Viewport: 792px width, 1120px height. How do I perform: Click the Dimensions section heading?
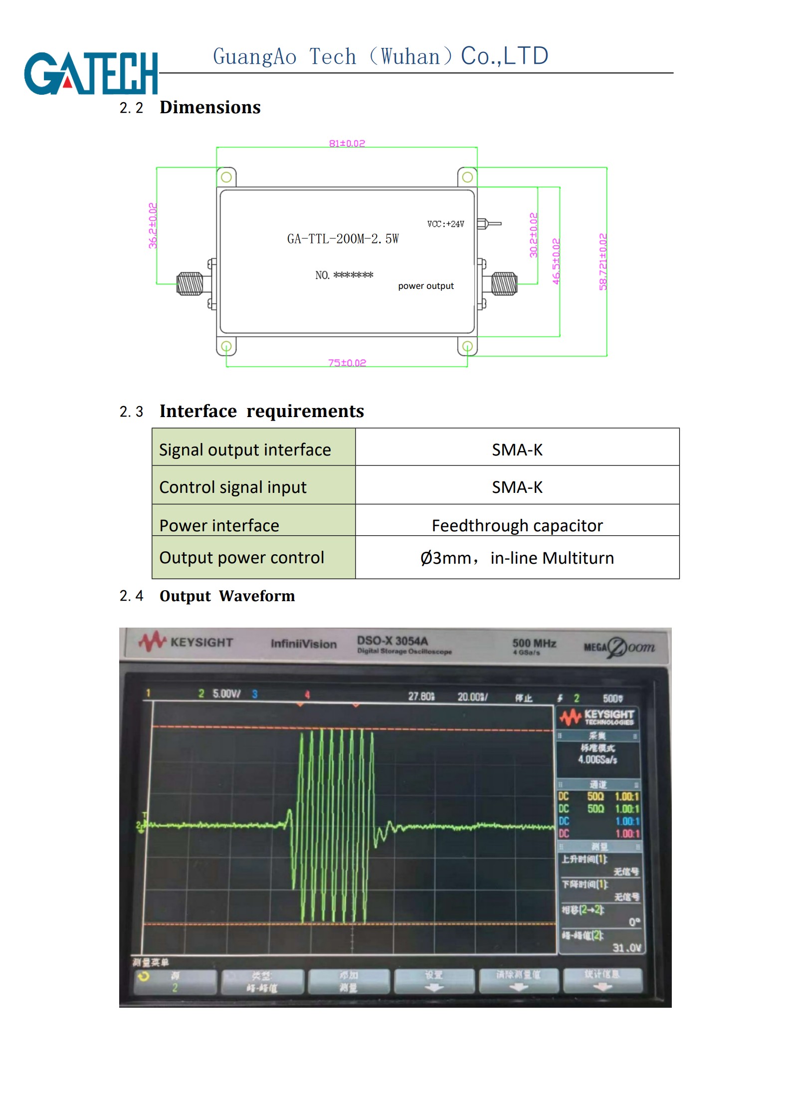[x=210, y=107]
